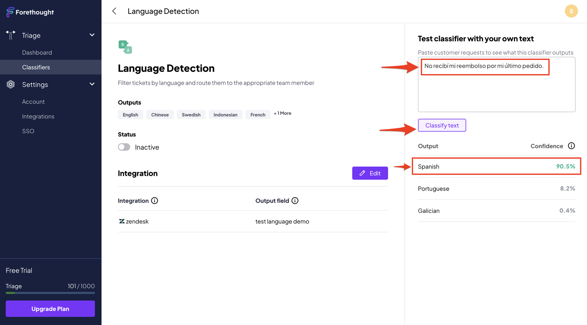Select the Chinese output tag
This screenshot has height=325, width=587.
[160, 115]
